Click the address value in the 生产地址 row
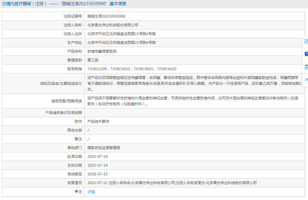Screen dimensions: 308x200 pyautogui.click(x=121, y=43)
